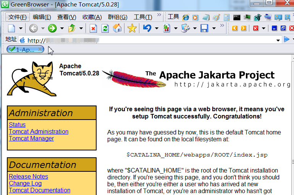This screenshot has height=195, width=294.
Task: Go to the Home page via the house icon
Action: 117,28
